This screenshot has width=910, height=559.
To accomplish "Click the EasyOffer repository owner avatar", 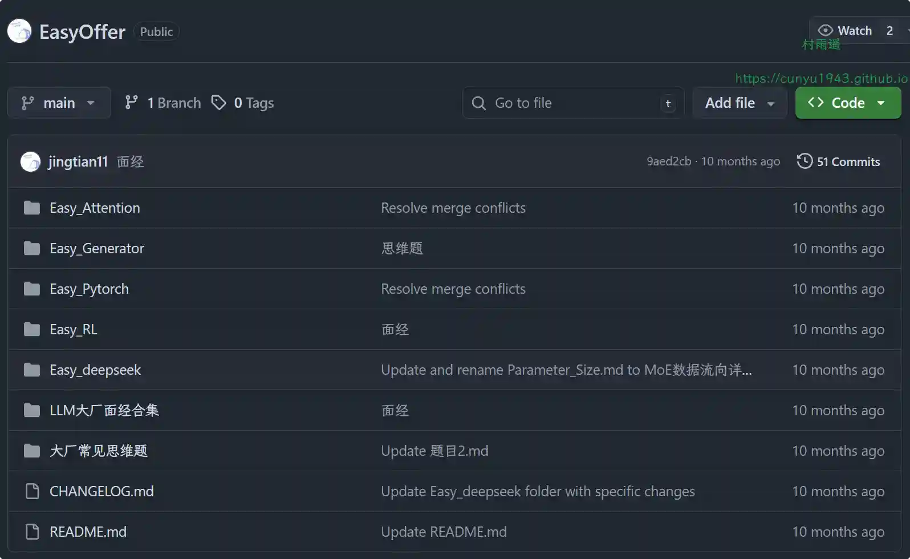I will (x=19, y=31).
